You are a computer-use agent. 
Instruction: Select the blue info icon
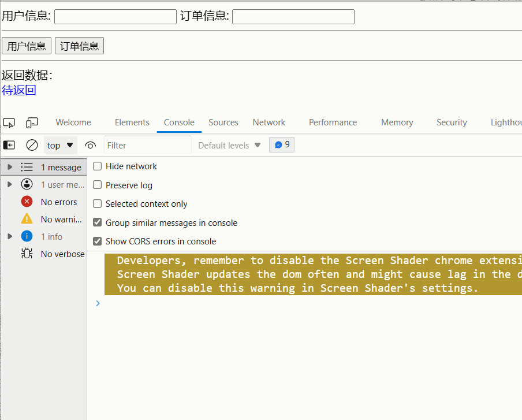point(27,236)
